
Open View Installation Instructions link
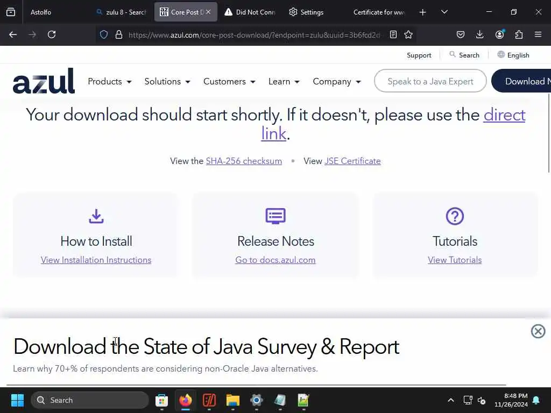96,260
